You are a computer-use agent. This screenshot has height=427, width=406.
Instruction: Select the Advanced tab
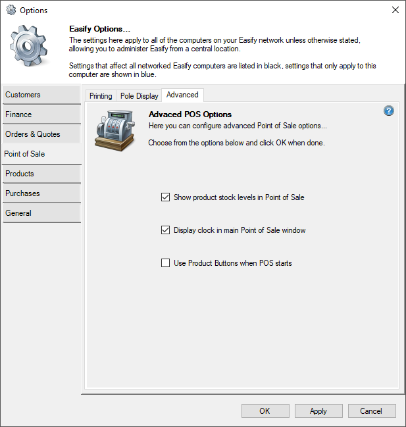click(x=182, y=95)
